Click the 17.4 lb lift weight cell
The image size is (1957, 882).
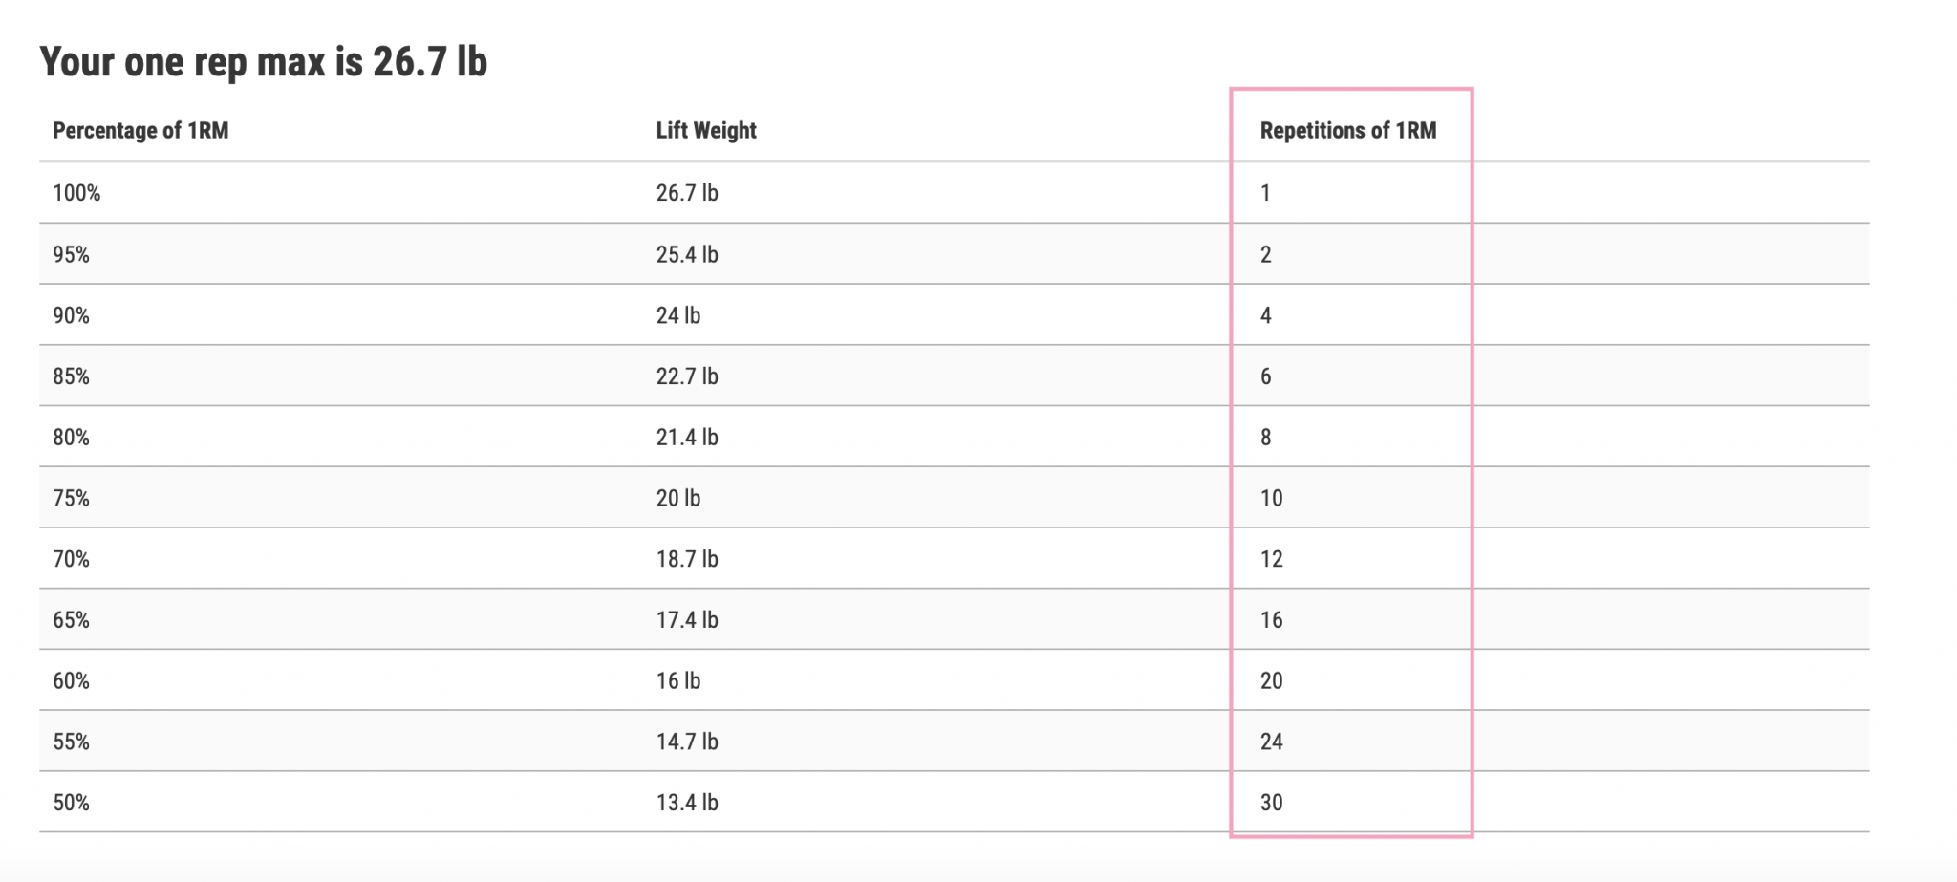[687, 620]
